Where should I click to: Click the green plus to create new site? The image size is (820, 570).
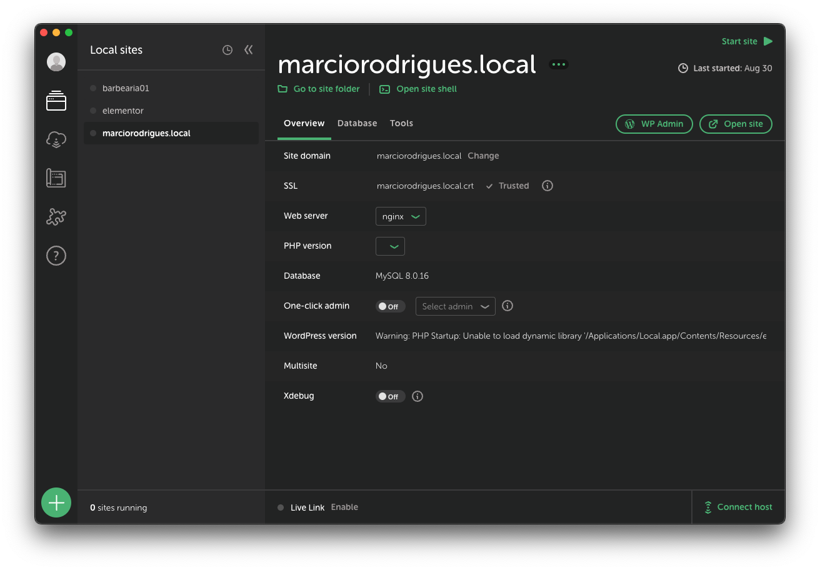click(x=56, y=502)
